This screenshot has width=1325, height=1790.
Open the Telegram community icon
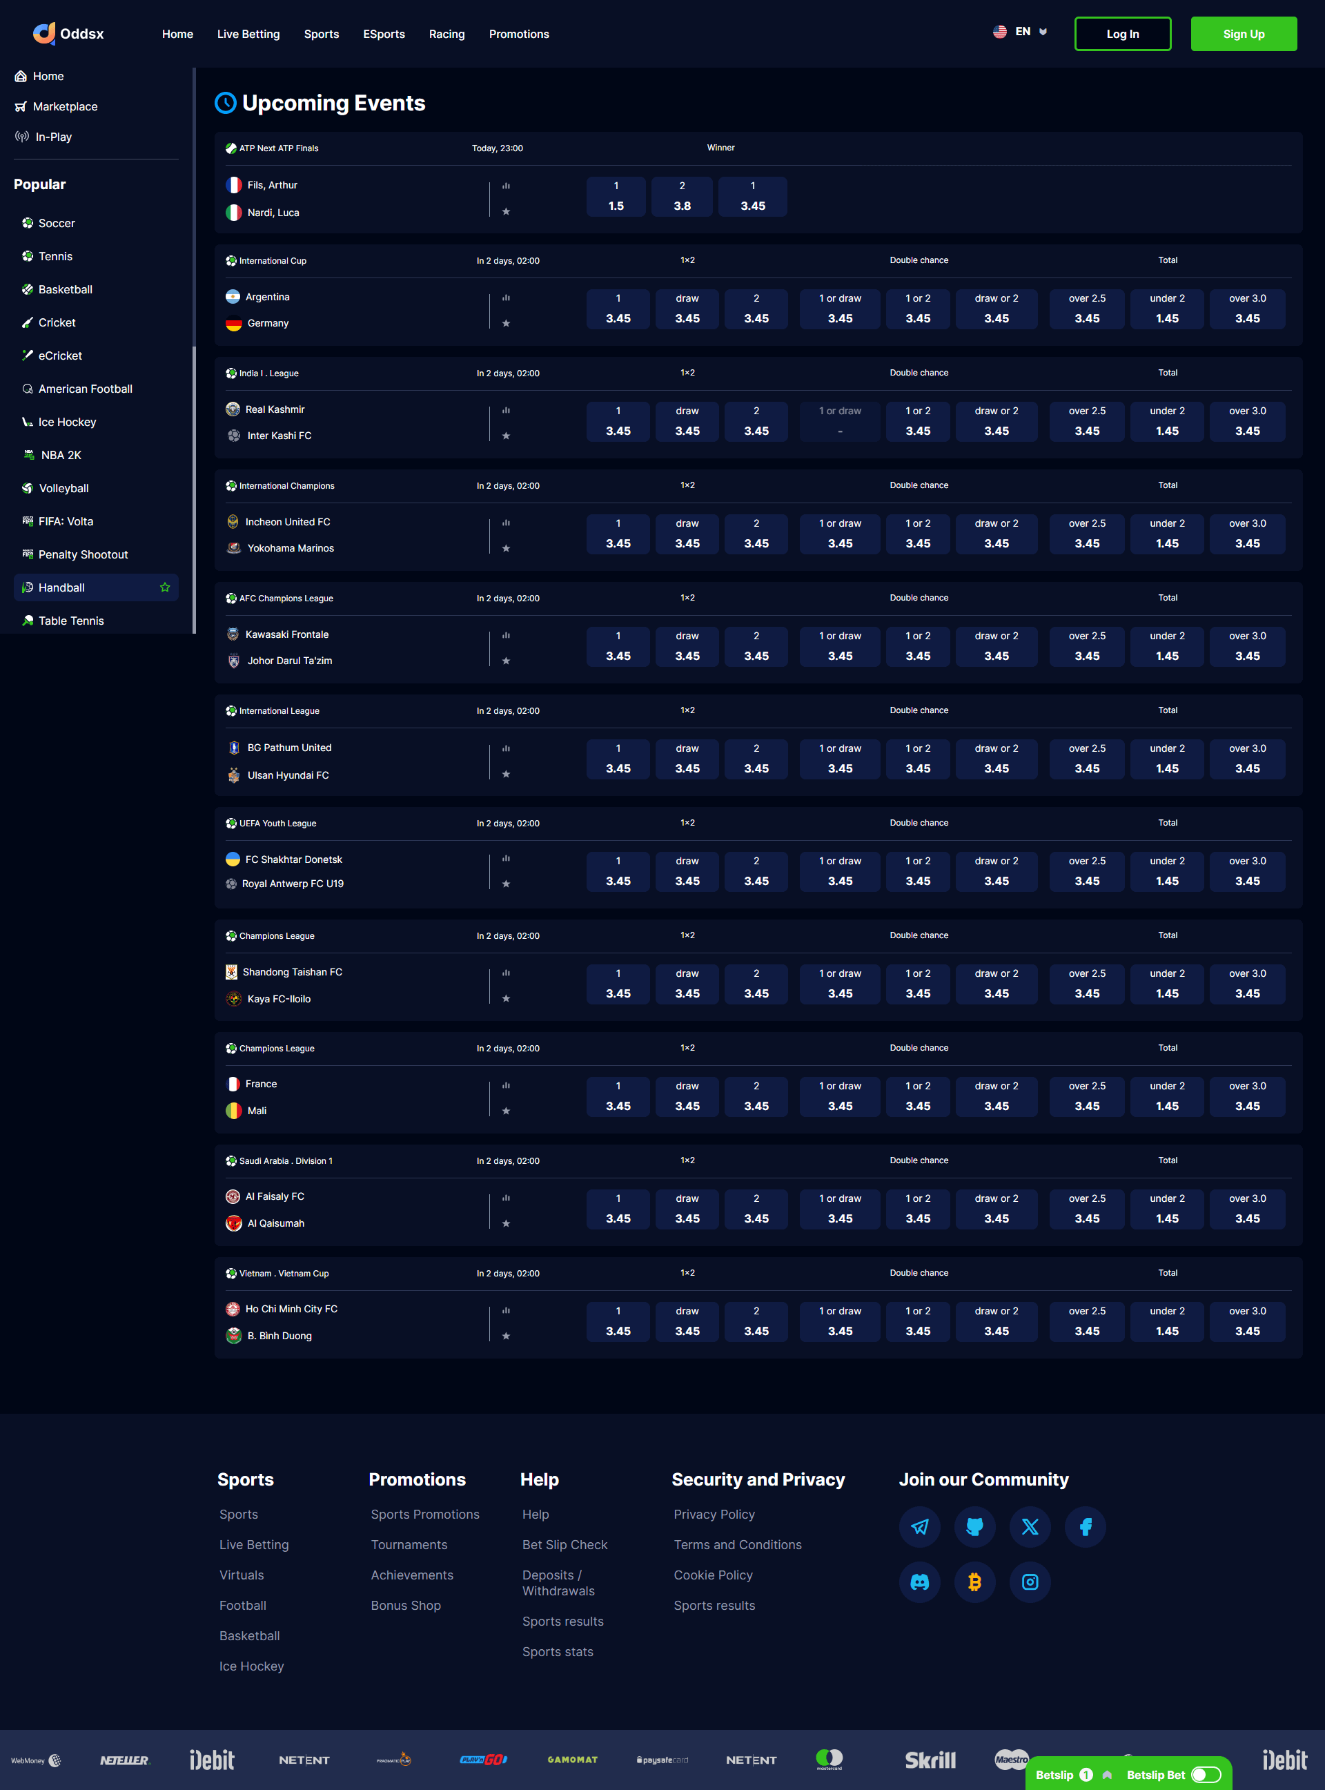pyautogui.click(x=919, y=1526)
